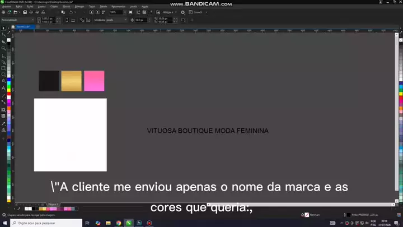Select the VITUOSA BOUTIQUE MODA FEMININA text

click(208, 131)
